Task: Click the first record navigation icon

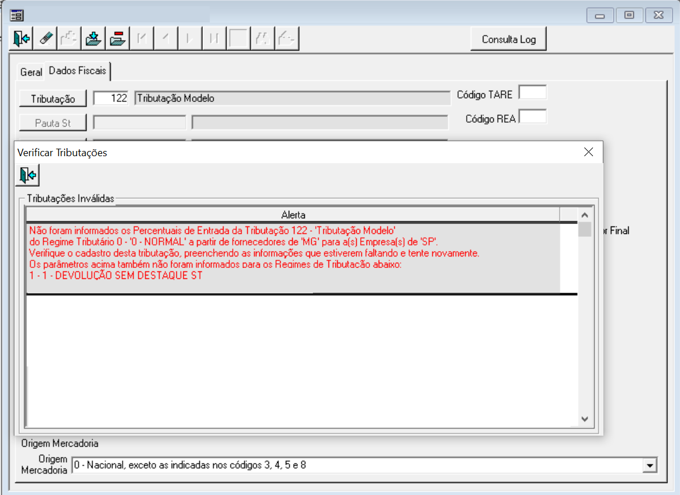Action: 142,39
